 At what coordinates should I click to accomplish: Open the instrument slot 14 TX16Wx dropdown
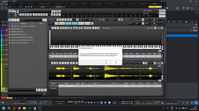click(x=158, y=4)
